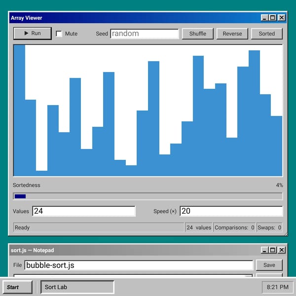Load a sorted array with Sorted button

[x=267, y=34]
